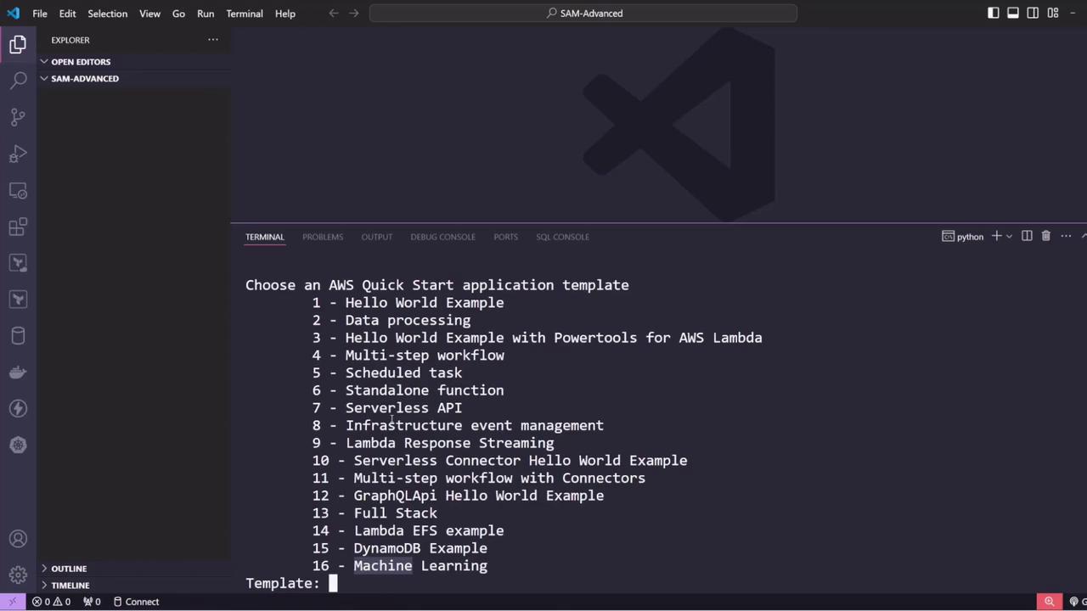The width and height of the screenshot is (1087, 611).
Task: Select the python terminal instance
Action: (x=963, y=237)
